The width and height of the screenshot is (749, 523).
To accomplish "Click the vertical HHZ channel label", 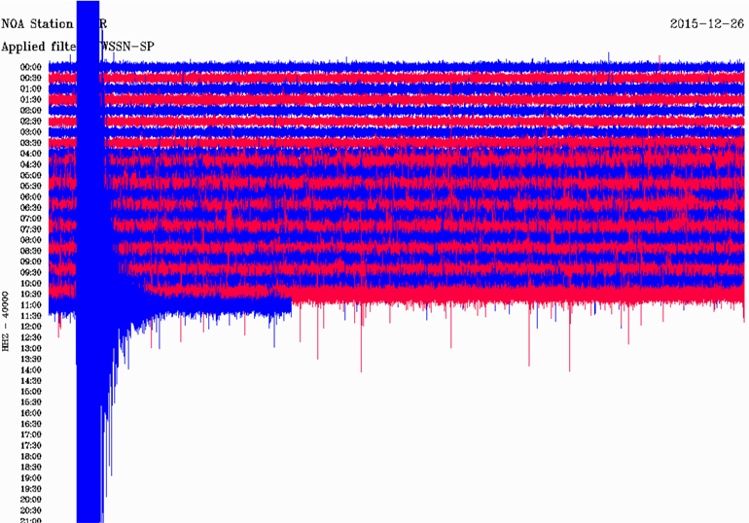I will tap(9, 321).
